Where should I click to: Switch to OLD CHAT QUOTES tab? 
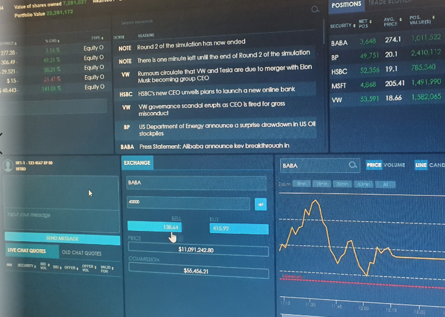82,253
